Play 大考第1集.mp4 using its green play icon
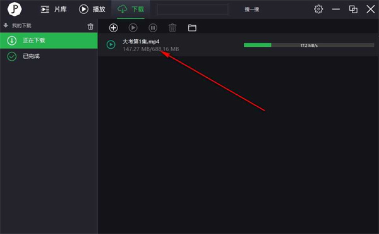This screenshot has width=379, height=234. pos(111,45)
